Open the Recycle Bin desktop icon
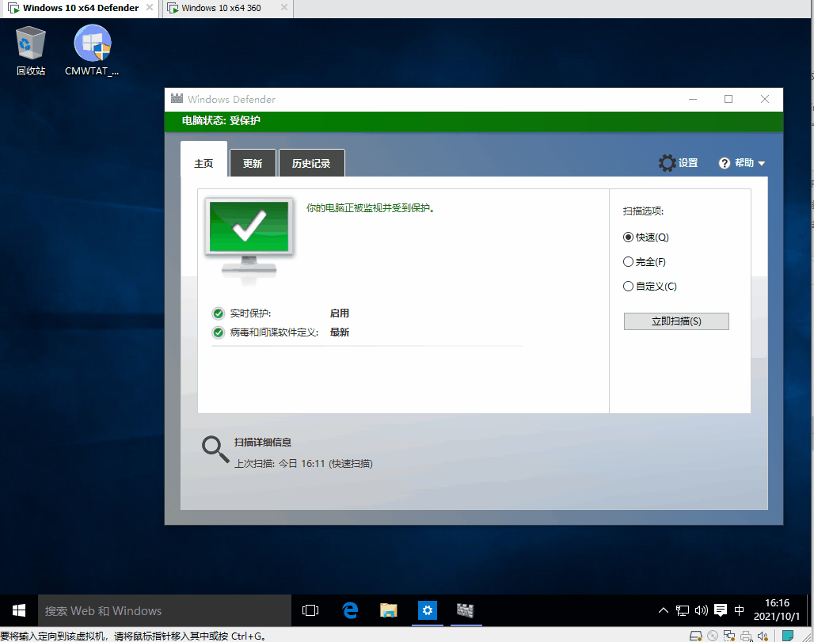814x642 pixels. click(x=31, y=51)
